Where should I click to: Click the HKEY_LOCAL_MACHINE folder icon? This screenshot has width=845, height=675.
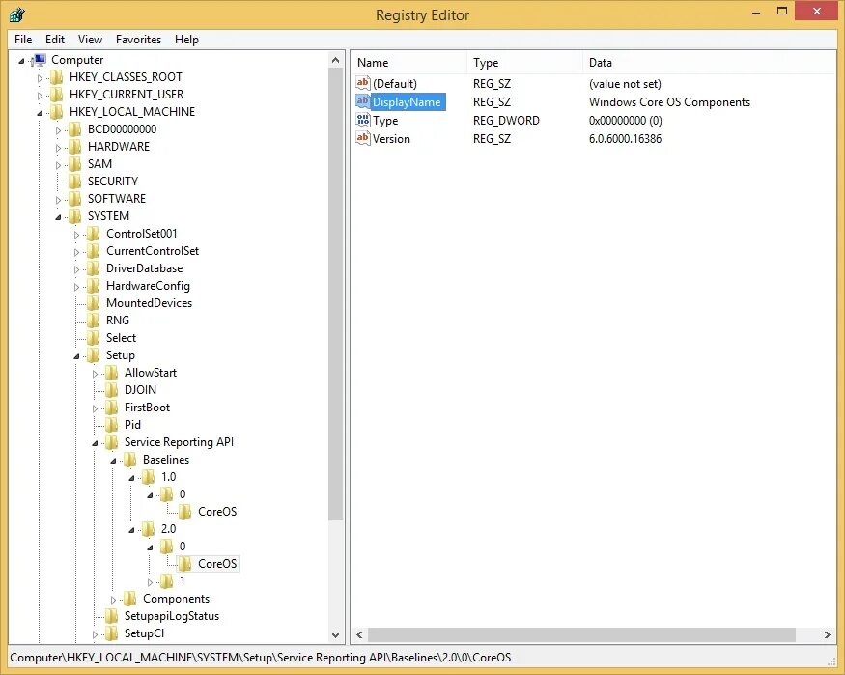point(57,112)
